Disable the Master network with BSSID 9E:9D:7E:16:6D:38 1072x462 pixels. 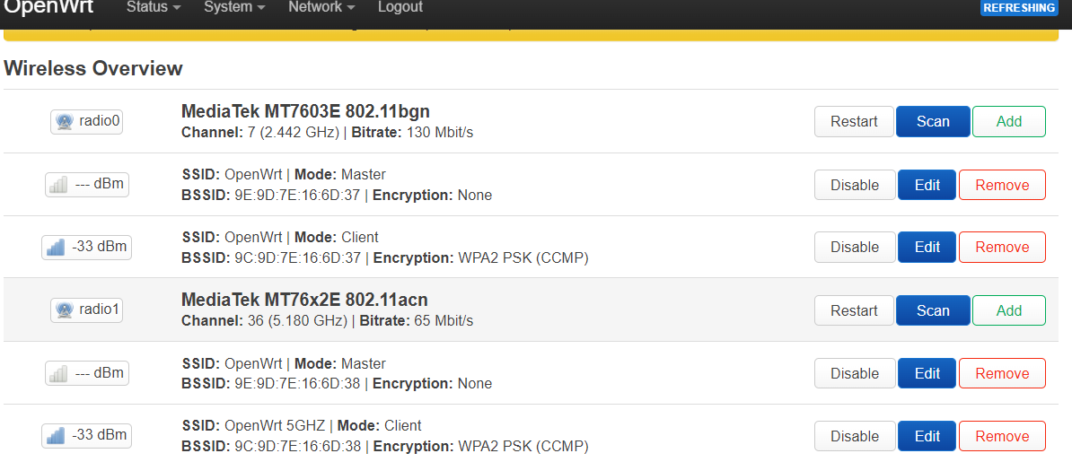(x=855, y=373)
